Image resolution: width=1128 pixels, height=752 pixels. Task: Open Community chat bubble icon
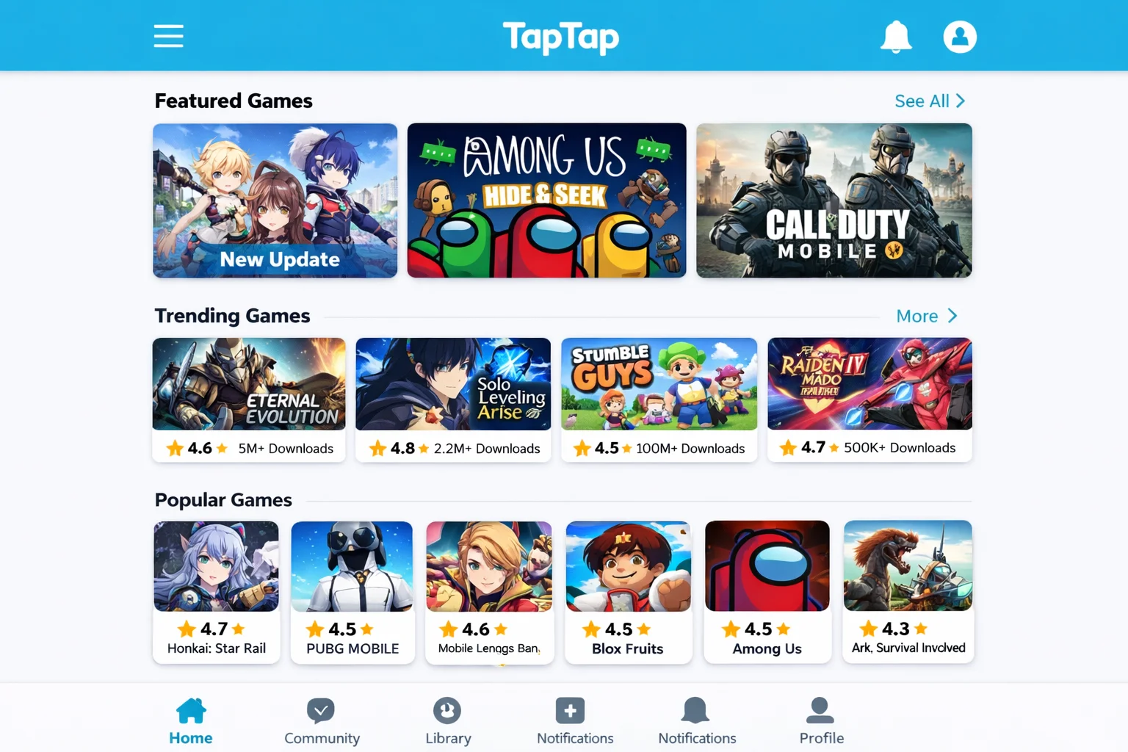[321, 710]
